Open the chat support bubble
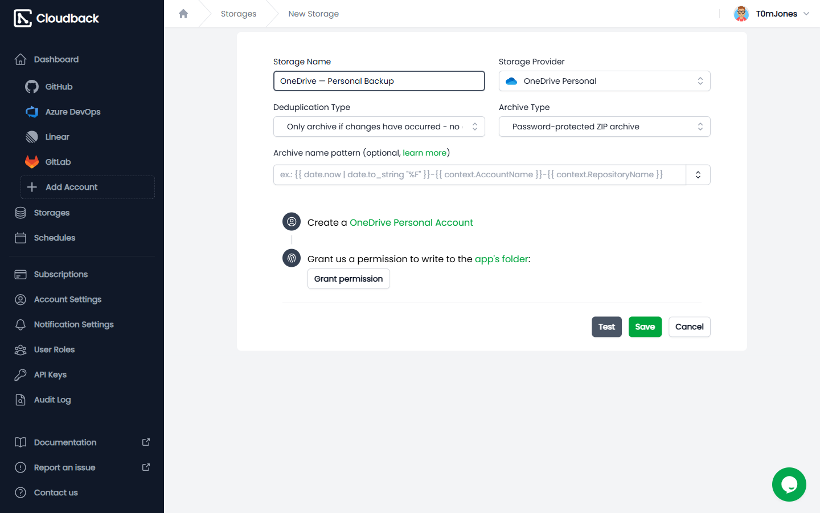The image size is (820, 513). 789,484
